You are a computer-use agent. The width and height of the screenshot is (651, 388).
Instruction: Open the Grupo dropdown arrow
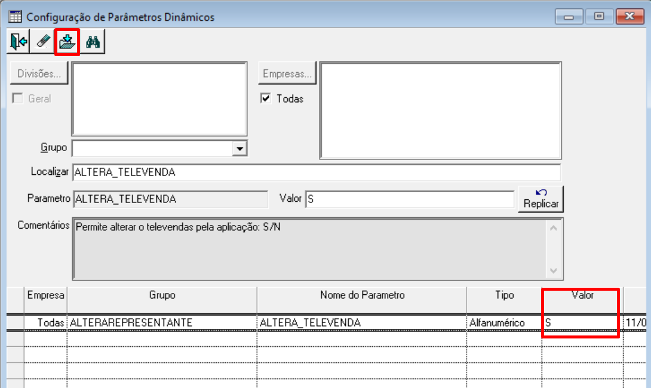pyautogui.click(x=239, y=149)
